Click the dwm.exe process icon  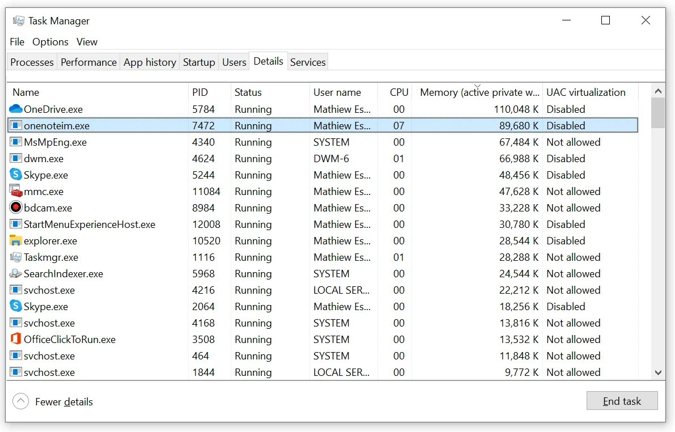click(x=16, y=158)
